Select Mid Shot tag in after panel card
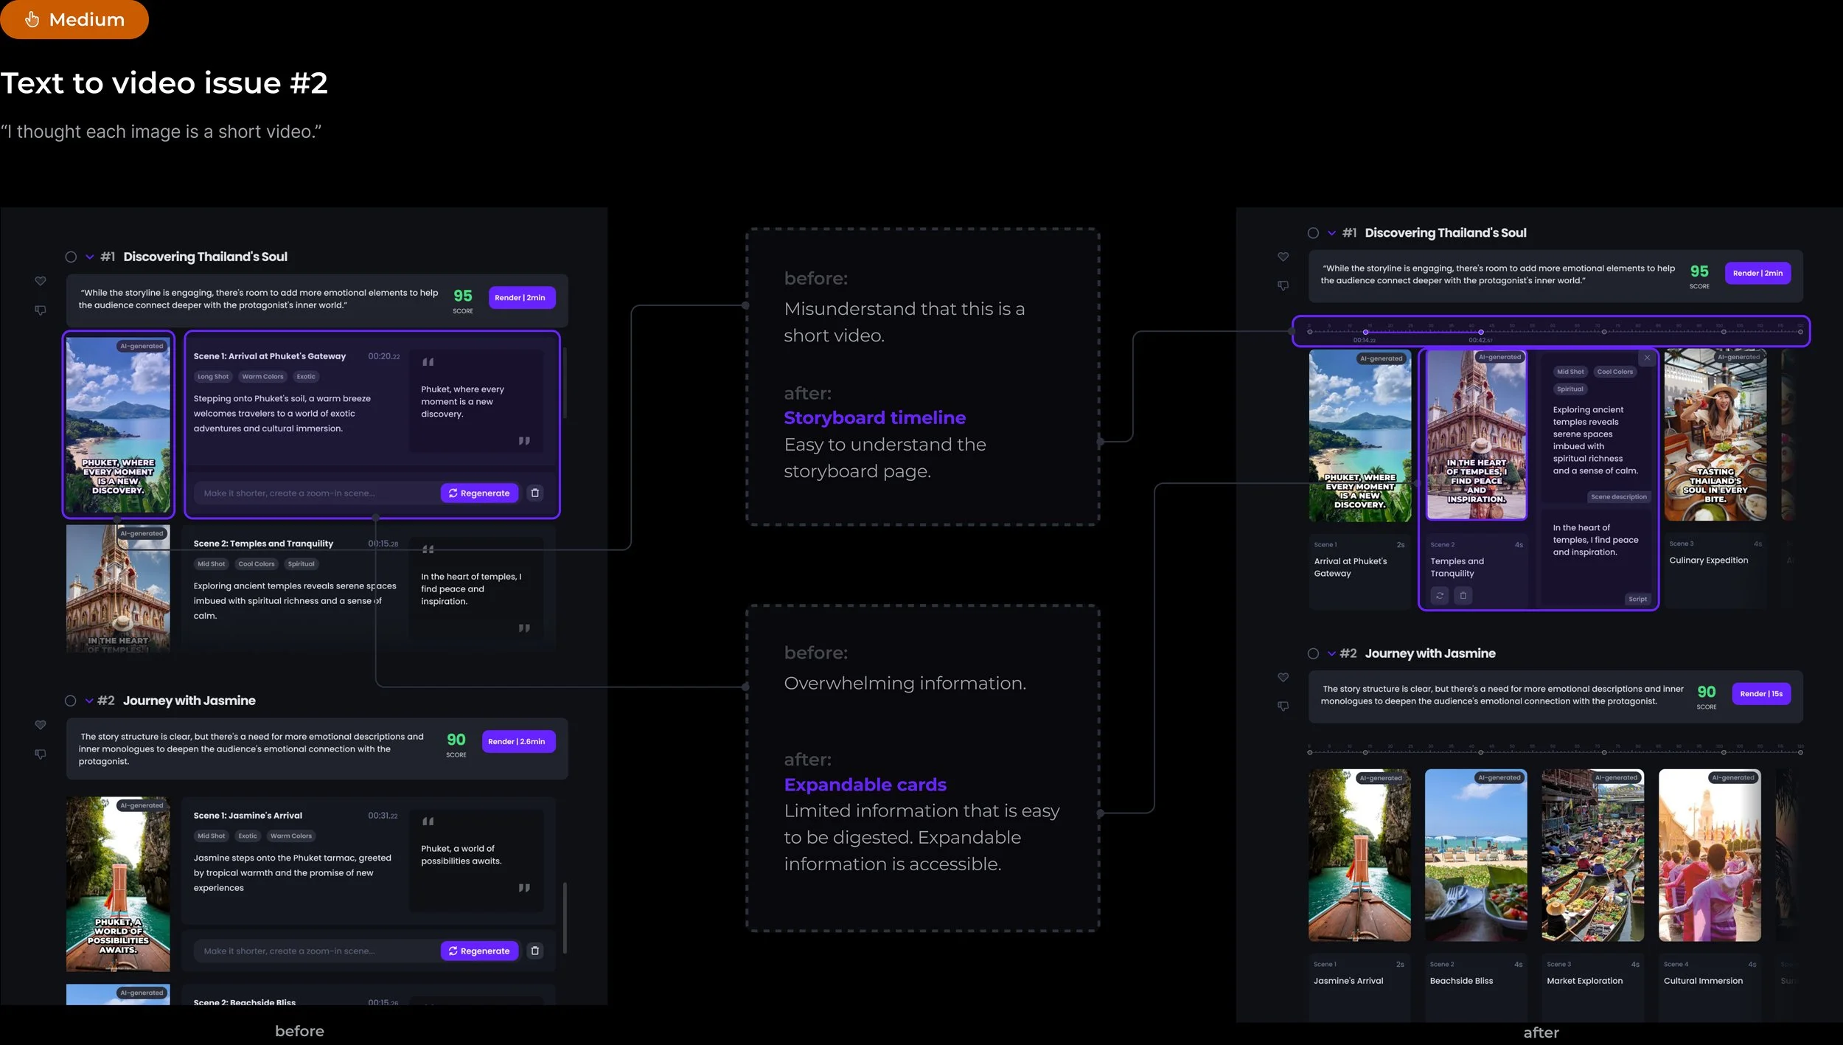The image size is (1843, 1045). pyautogui.click(x=1570, y=372)
